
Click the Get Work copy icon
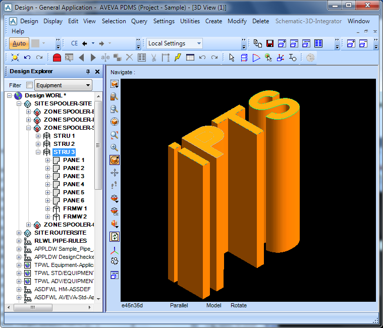[257, 43]
